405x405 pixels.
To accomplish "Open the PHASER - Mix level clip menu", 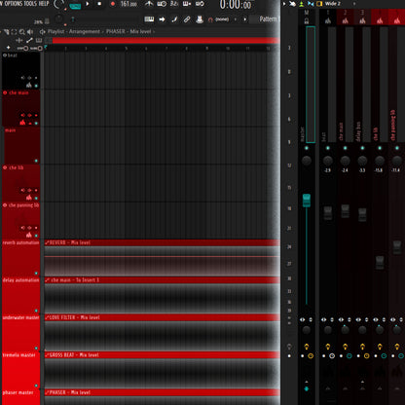I will [47, 392].
